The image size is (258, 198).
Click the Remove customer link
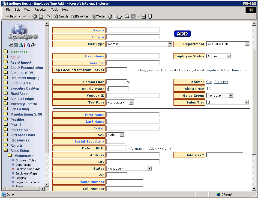[221, 82]
